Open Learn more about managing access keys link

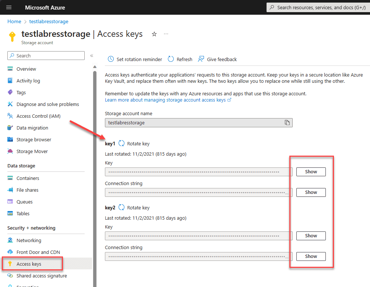[168, 100]
